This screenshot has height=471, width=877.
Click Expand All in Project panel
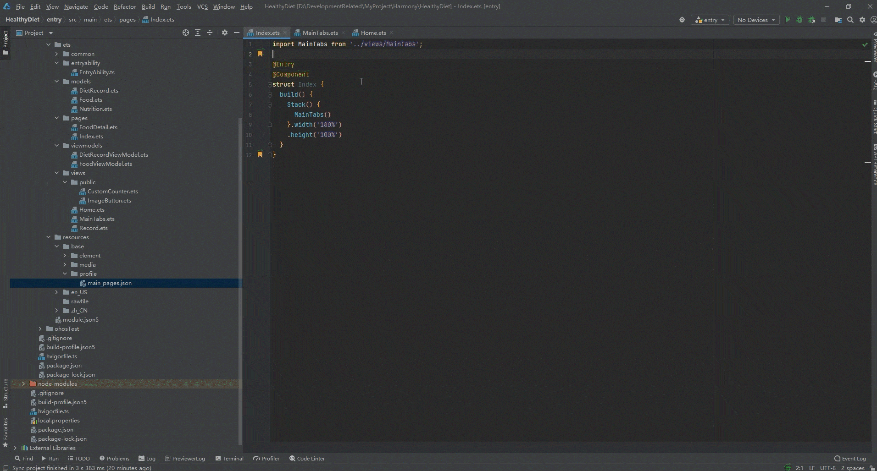pos(198,33)
